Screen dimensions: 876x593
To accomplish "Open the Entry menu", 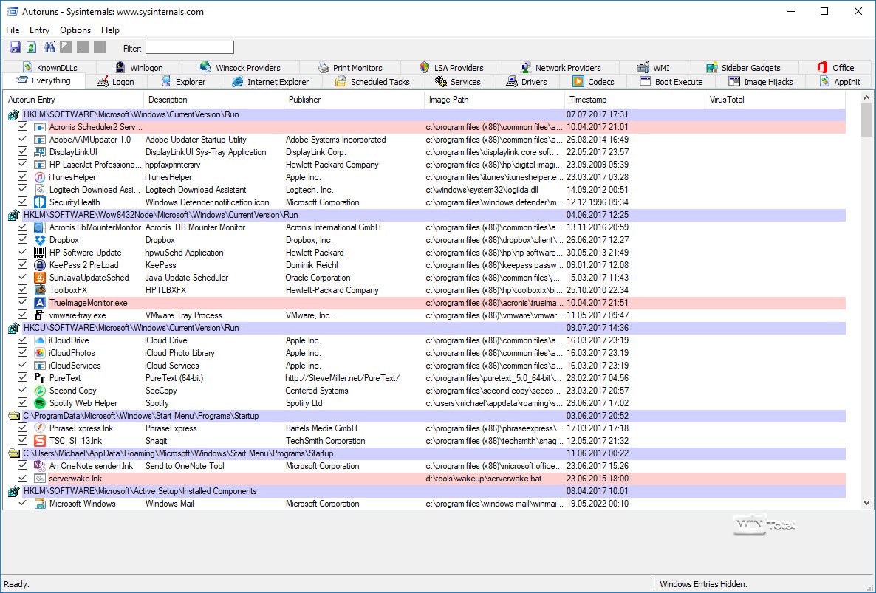I will tap(39, 30).
